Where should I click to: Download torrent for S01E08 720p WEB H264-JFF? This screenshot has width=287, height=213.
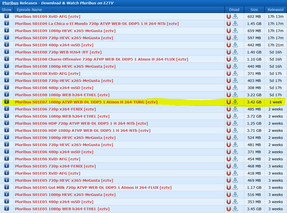235,52
